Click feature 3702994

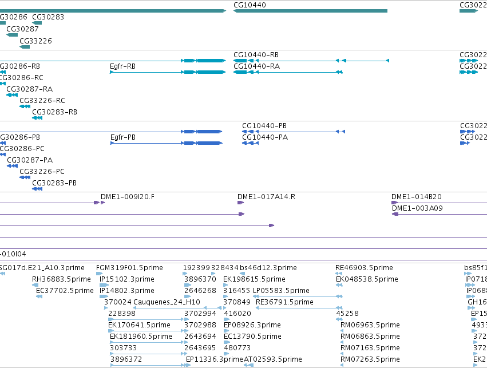187,319
